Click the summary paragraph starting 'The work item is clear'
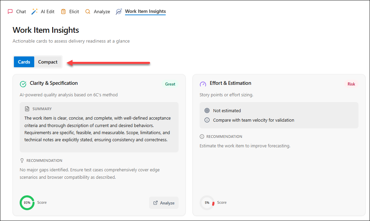 [x=98, y=129]
